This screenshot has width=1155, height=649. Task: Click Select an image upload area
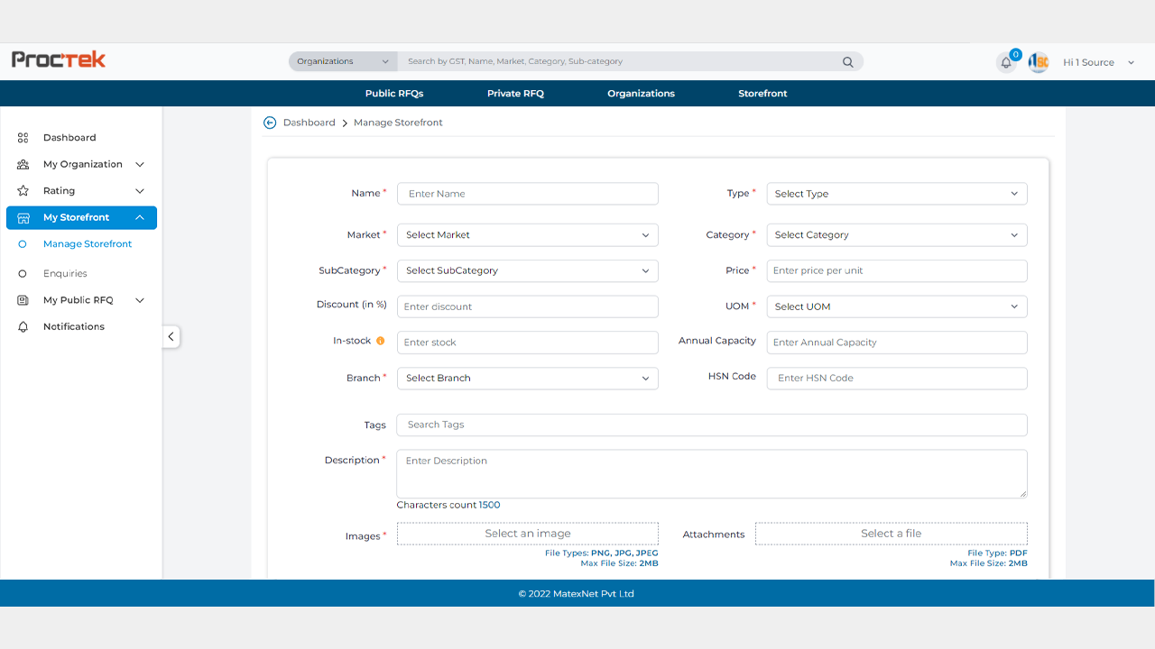tap(527, 534)
